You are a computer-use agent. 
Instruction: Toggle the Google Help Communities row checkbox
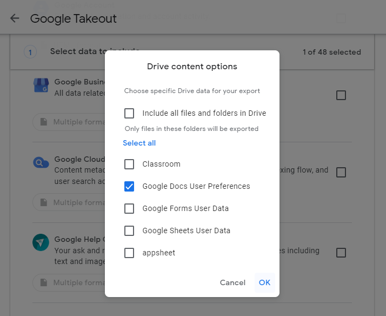(341, 253)
